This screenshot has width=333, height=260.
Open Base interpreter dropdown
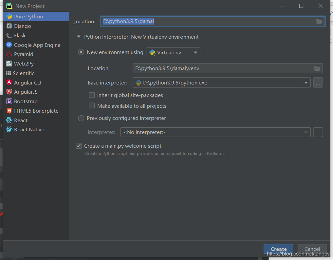pyautogui.click(x=221, y=83)
